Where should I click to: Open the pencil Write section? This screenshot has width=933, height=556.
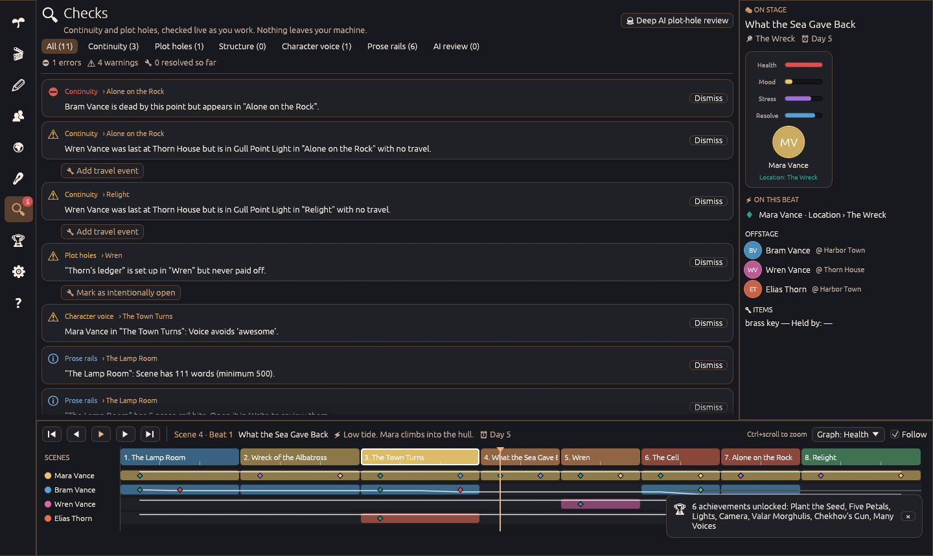tap(18, 85)
